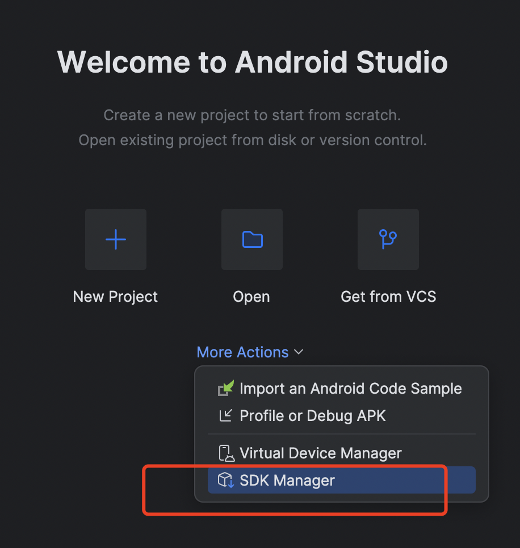Click the Open label text
Screen dimensions: 520x548
pyautogui.click(x=251, y=297)
